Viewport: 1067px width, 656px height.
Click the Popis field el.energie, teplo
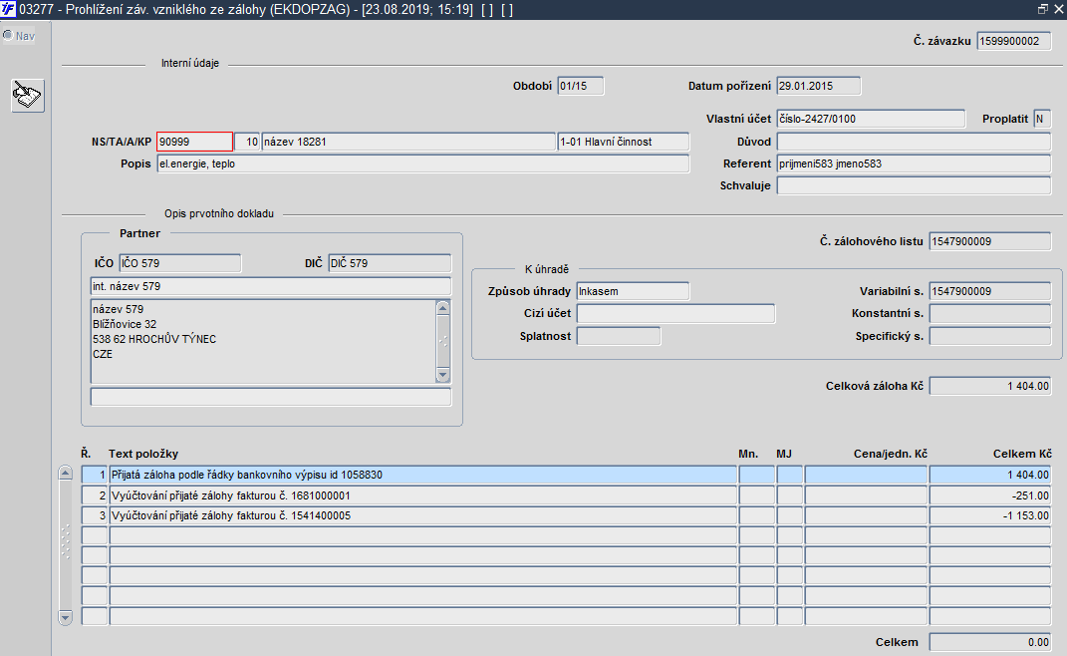pyautogui.click(x=423, y=164)
